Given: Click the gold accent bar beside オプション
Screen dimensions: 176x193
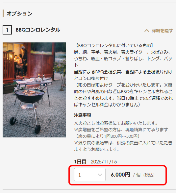Looking at the screenshot, I should (x=3, y=13).
